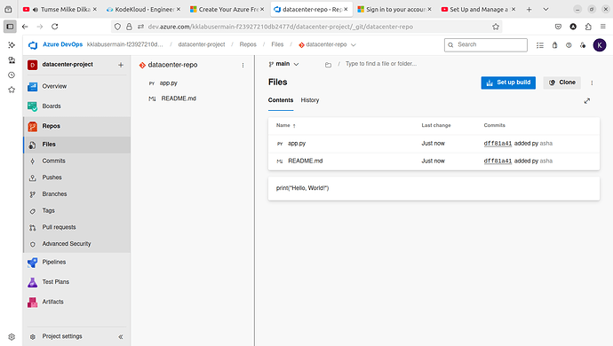613x346 pixels.
Task: Bookmark this page with star icon
Action: click(496, 27)
